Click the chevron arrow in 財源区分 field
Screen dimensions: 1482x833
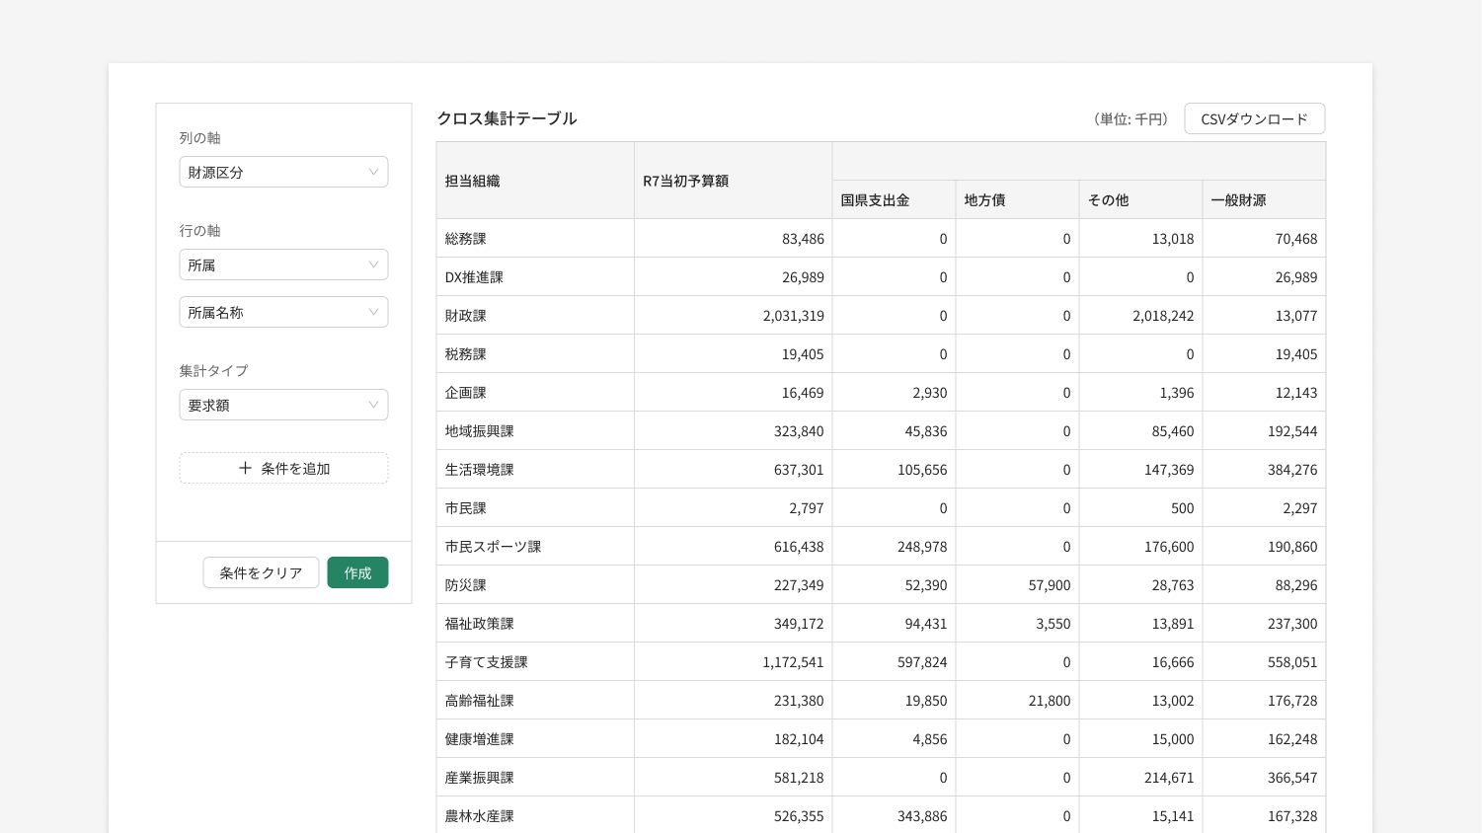373,172
